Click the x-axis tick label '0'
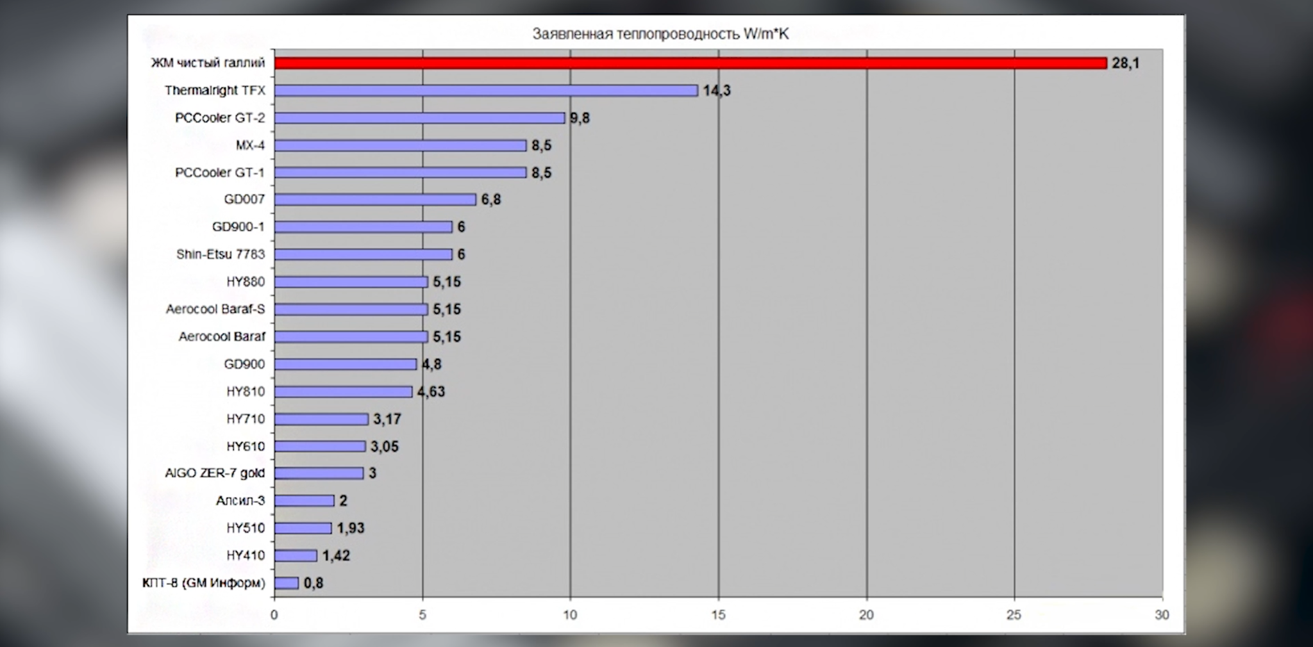1313x647 pixels. pyautogui.click(x=274, y=616)
